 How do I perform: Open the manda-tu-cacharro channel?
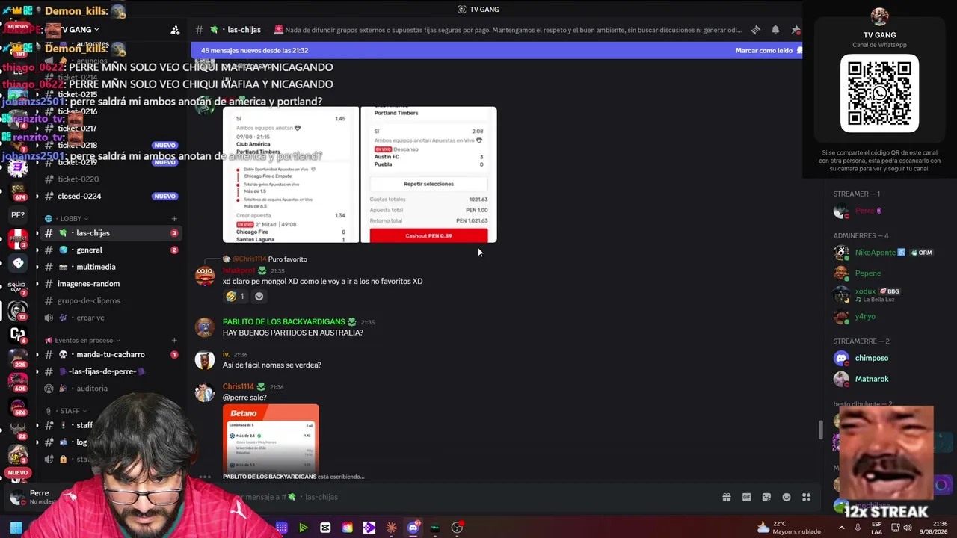point(111,355)
